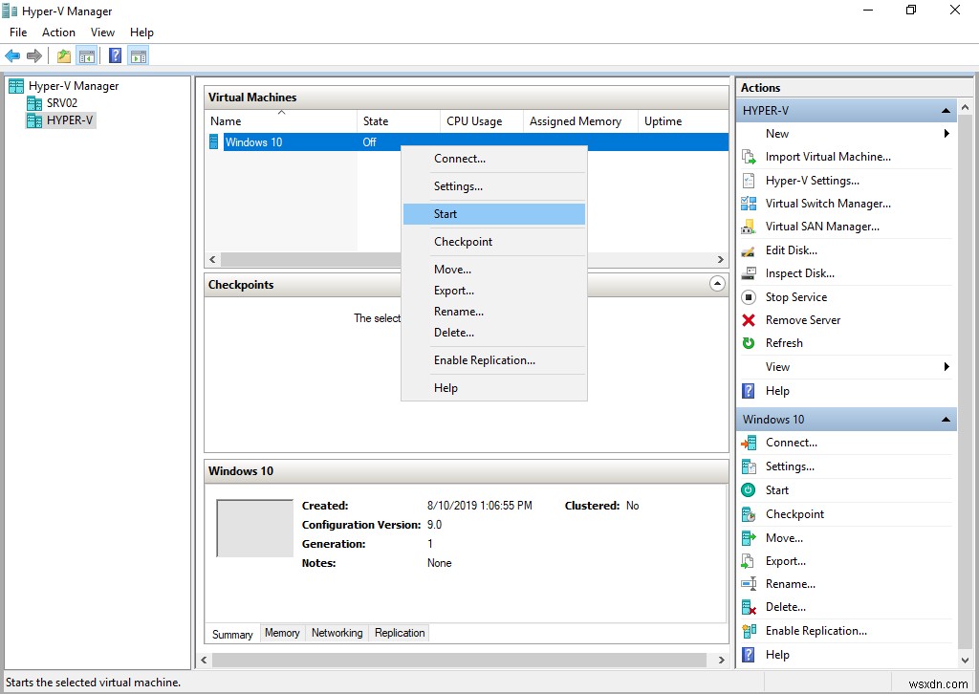This screenshot has height=694, width=979.
Task: Toggle the Actions pane visibility
Action: tap(137, 55)
